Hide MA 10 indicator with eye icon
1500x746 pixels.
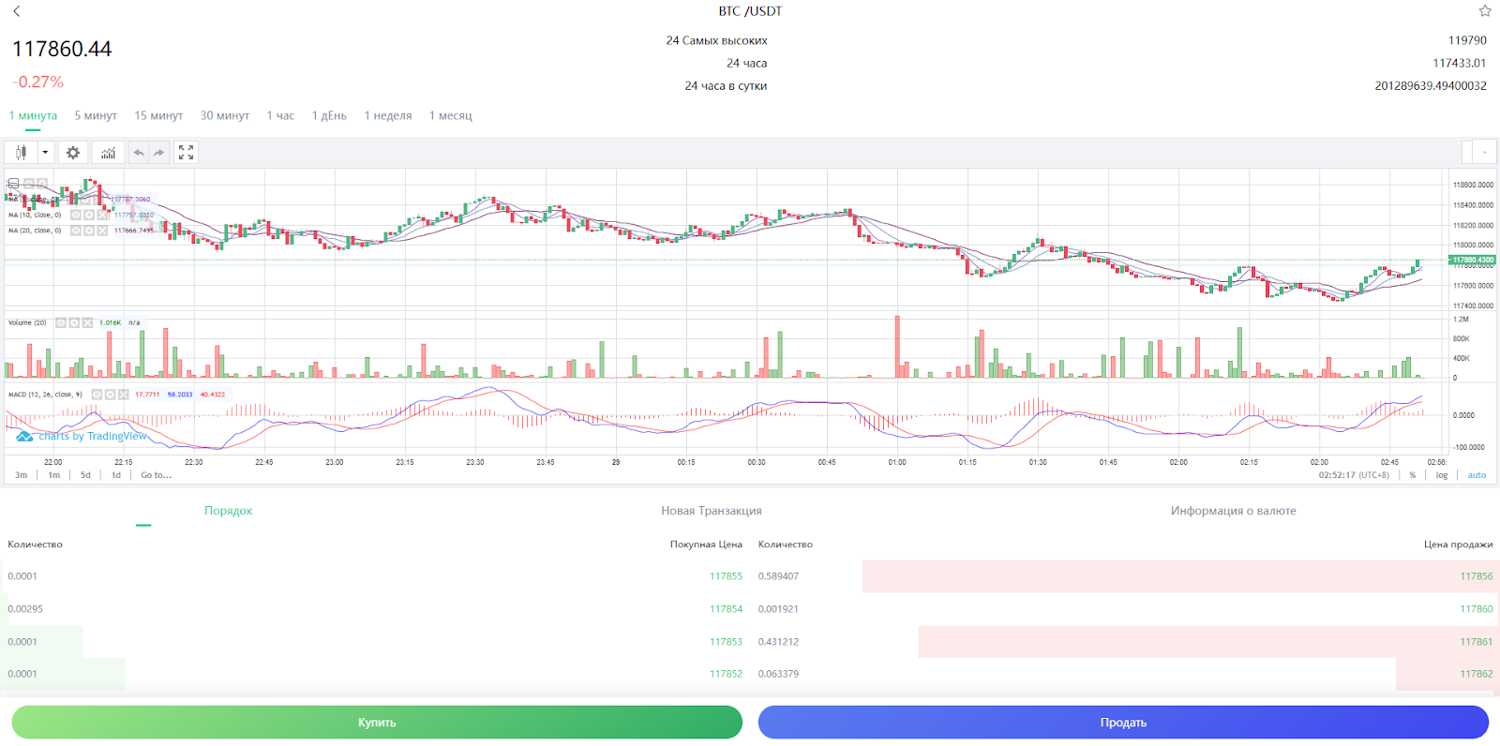click(76, 215)
